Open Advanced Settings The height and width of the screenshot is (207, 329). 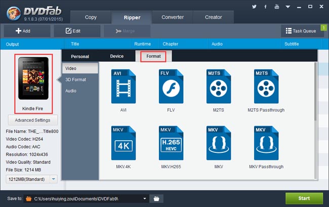(x=33, y=120)
